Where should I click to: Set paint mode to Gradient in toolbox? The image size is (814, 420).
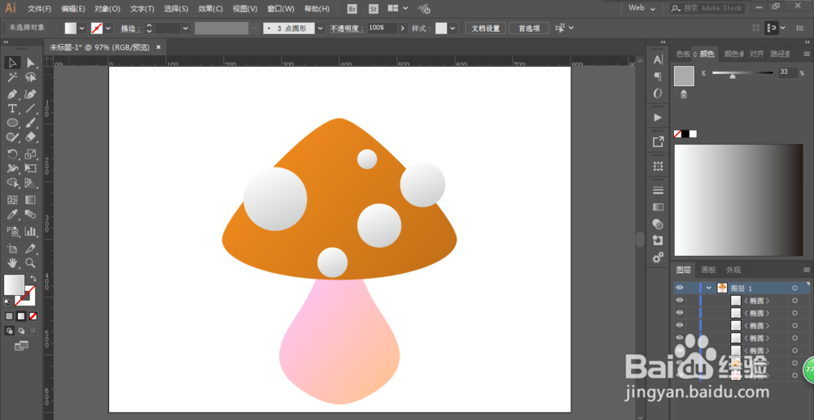pos(21,316)
